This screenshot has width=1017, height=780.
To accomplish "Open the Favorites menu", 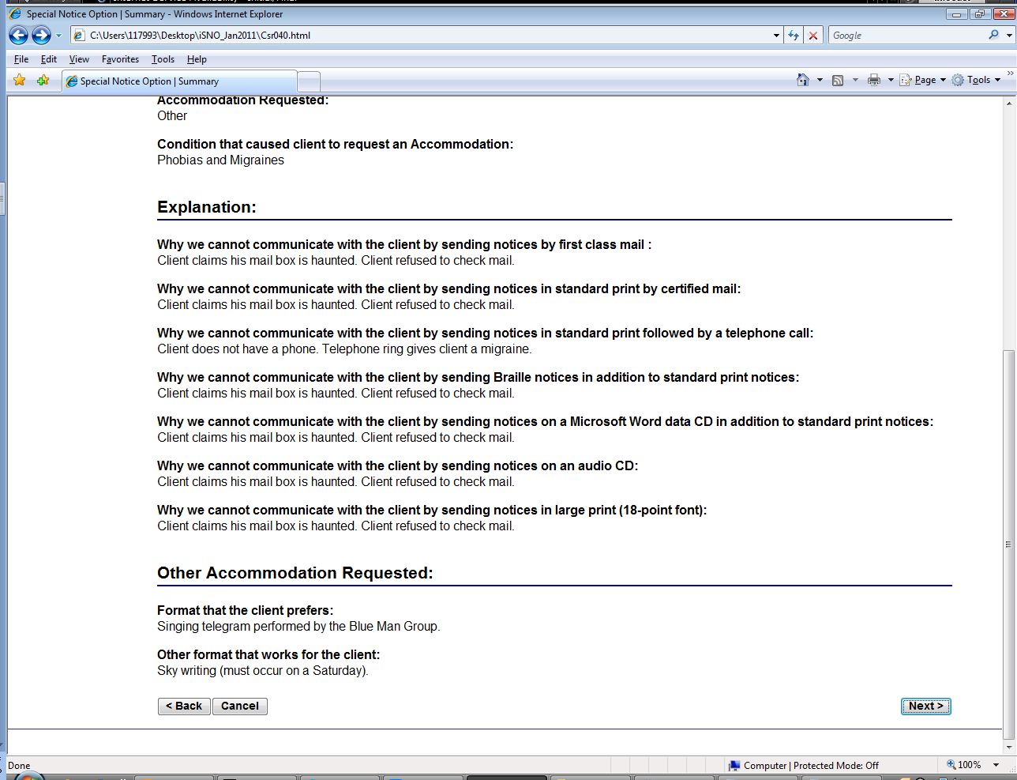I will (x=120, y=59).
